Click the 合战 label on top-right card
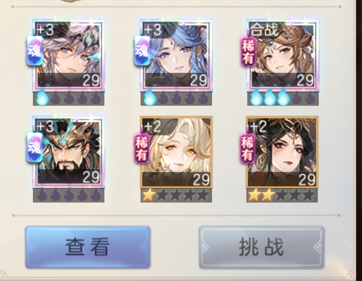The width and height of the screenshot is (362, 281). click(x=265, y=30)
